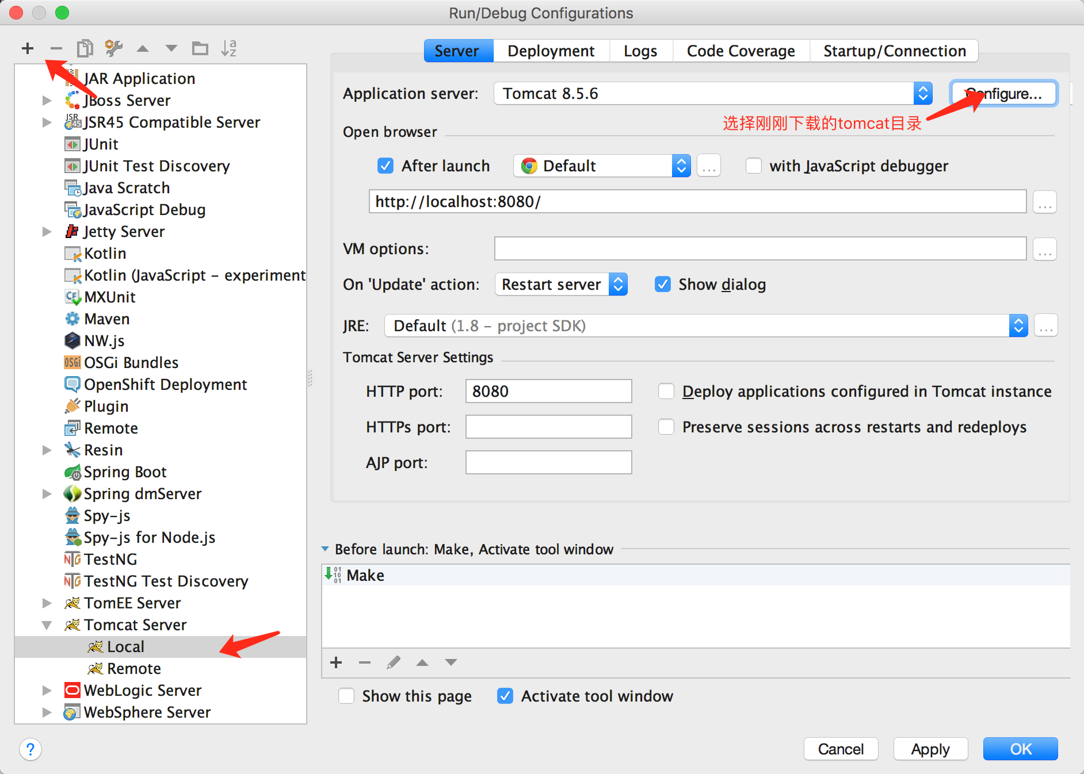This screenshot has height=774, width=1084.
Task: Click the AJP port field
Action: [549, 463]
